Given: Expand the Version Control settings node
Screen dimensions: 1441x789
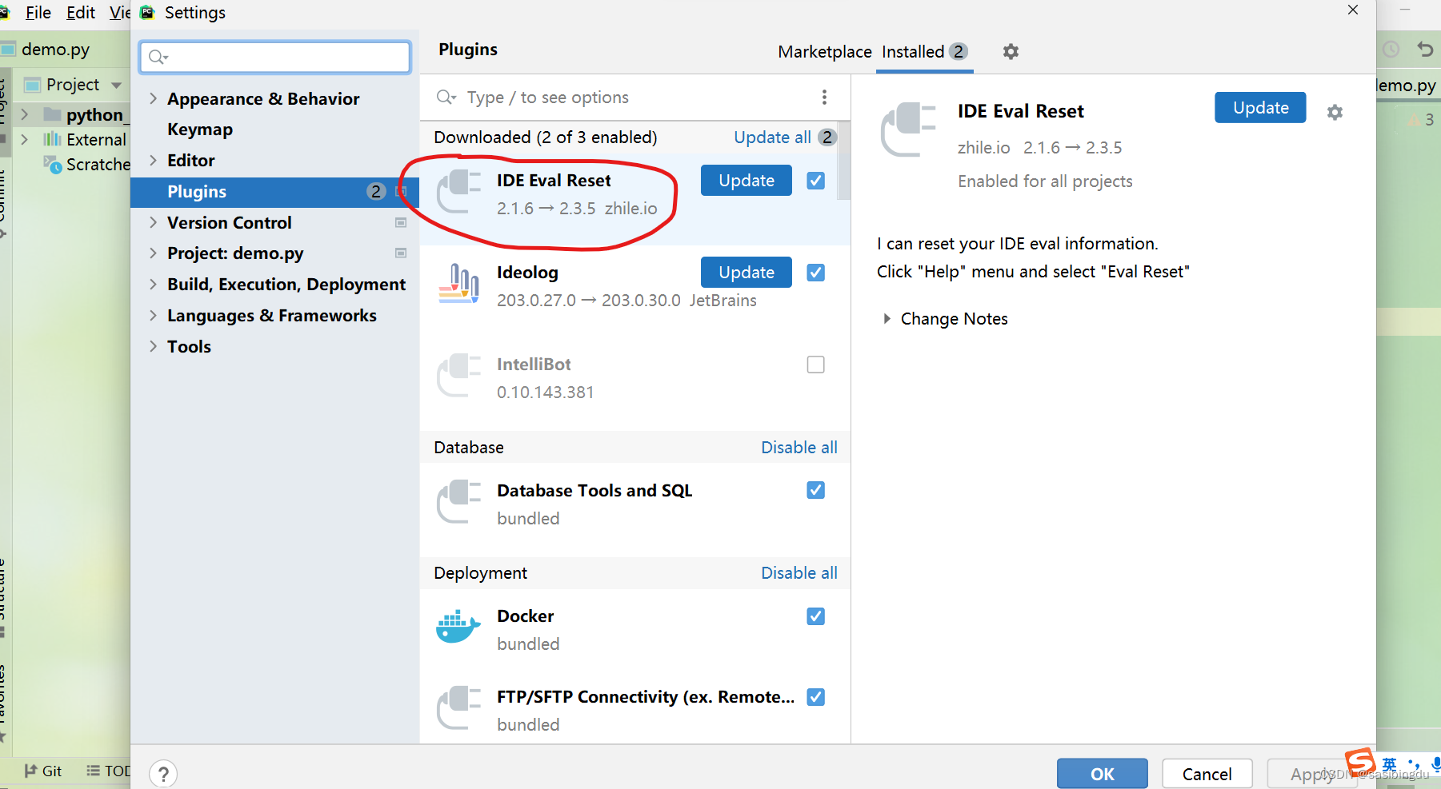Looking at the screenshot, I should (x=153, y=223).
